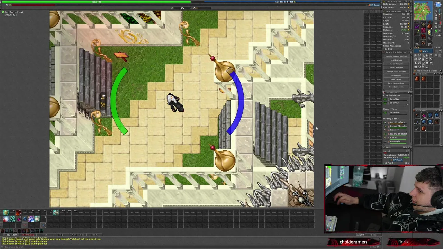Select the shield equipment slot
Screen dimensions: 443x249
click(x=430, y=33)
